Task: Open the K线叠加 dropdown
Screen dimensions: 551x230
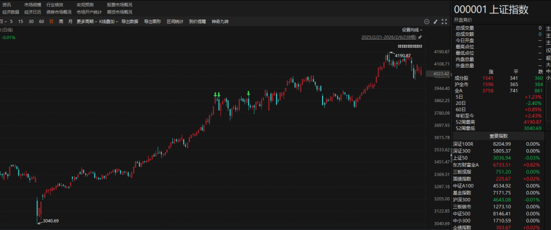Action: coord(108,21)
